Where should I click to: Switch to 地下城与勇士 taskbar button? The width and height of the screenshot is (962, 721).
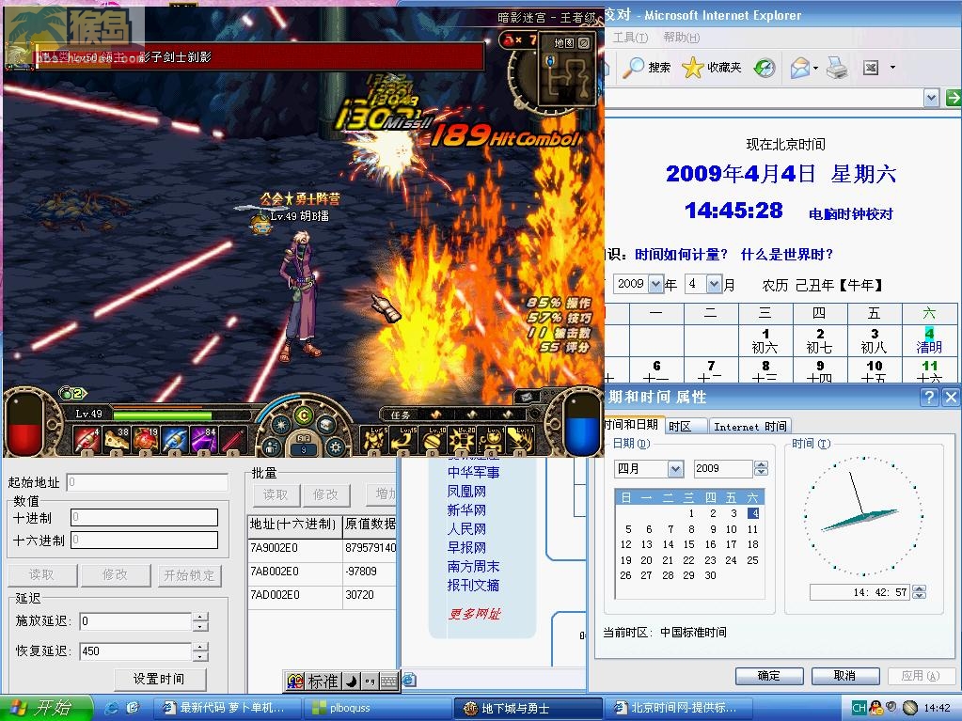pyautogui.click(x=528, y=708)
